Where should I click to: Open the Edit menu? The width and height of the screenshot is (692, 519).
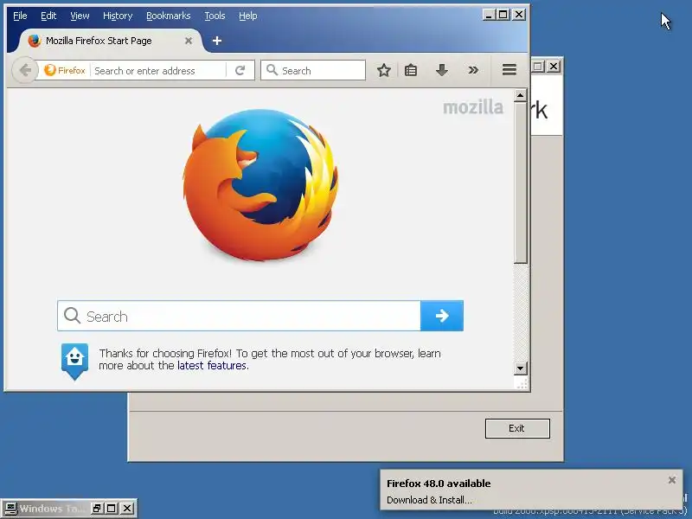point(48,16)
